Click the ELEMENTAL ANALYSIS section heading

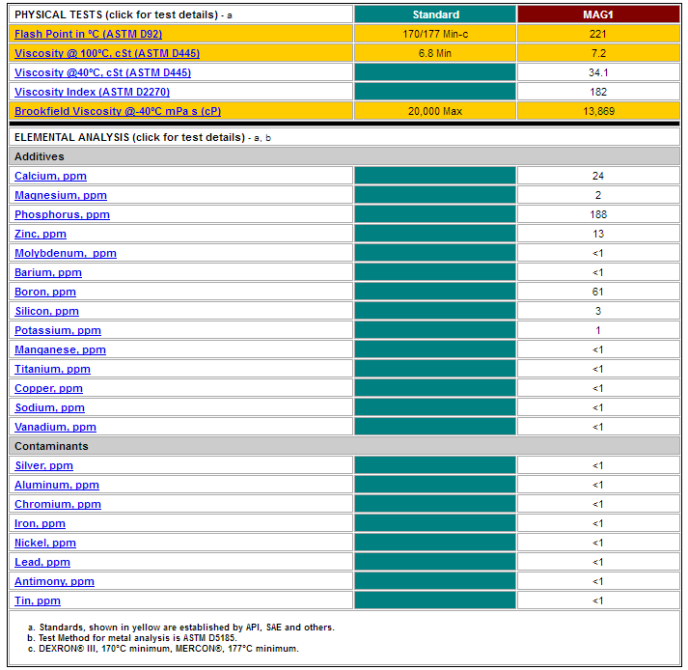[x=143, y=137]
